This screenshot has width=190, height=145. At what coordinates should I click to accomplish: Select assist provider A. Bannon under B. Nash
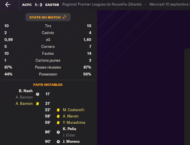[24, 97]
